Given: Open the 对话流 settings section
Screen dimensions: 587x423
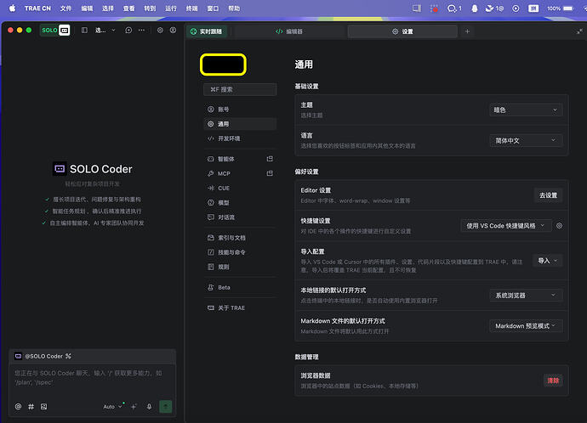Looking at the screenshot, I should (x=240, y=217).
